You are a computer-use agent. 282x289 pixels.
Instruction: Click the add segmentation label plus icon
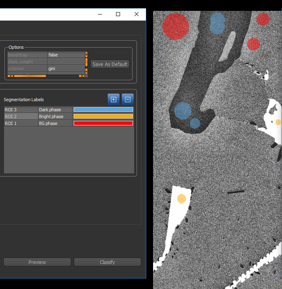[x=113, y=100]
